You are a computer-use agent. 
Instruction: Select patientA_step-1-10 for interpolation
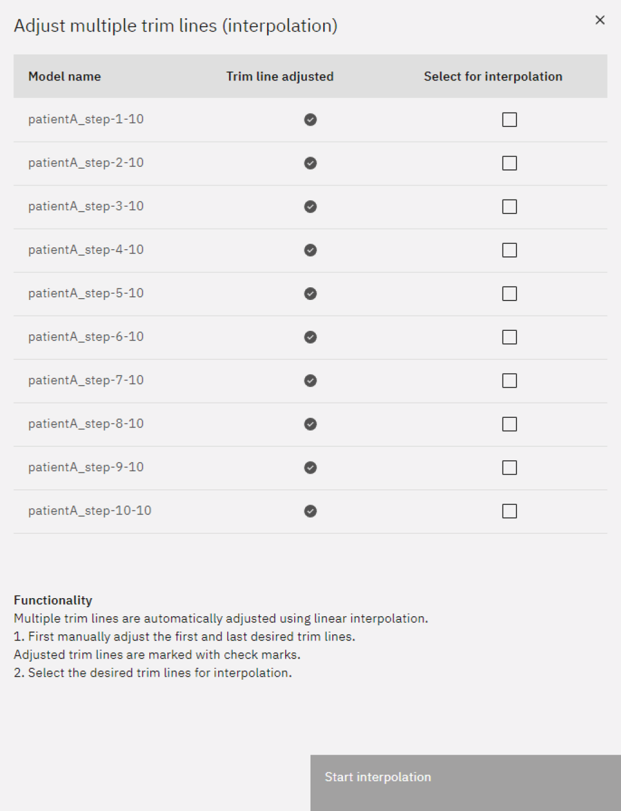(509, 120)
